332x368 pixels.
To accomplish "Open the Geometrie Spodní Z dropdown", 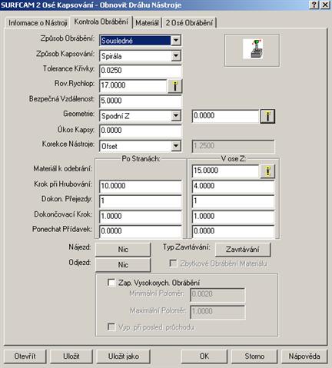I will click(x=176, y=116).
